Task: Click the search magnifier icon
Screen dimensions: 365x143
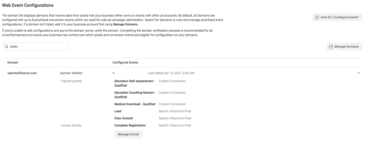Action: pos(7,47)
